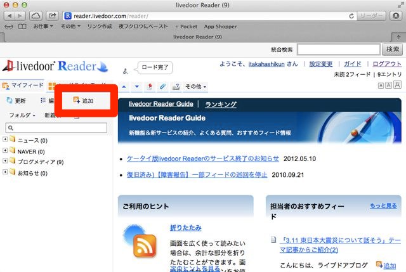The width and height of the screenshot is (406, 272).
Task: Select the medium font size A icon
Action: click(388, 85)
